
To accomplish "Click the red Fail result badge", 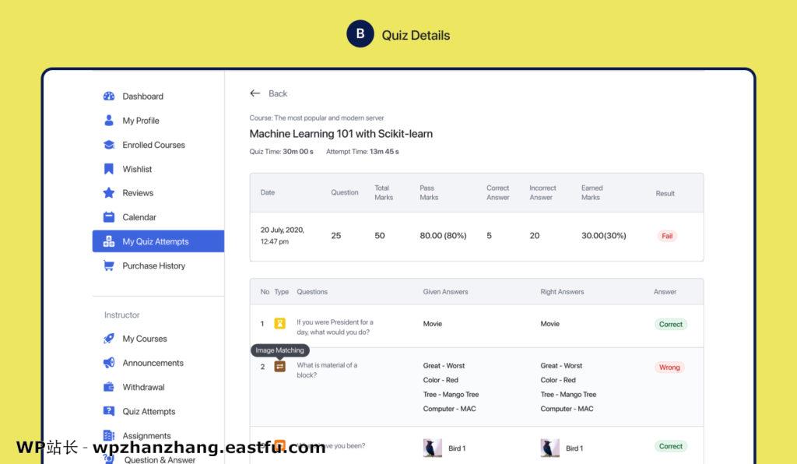I will pos(666,236).
